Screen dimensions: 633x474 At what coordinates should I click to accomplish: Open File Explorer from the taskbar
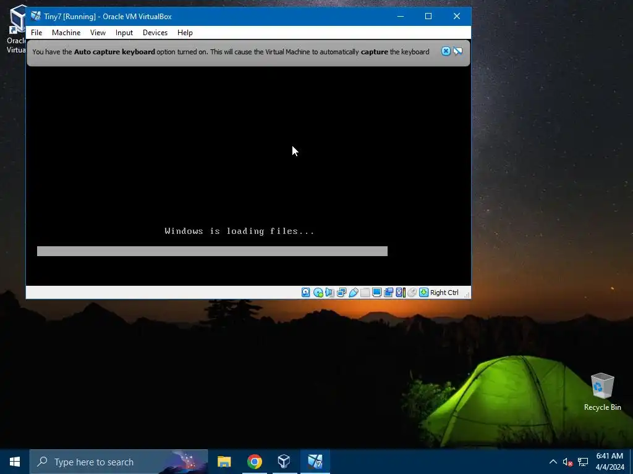point(224,462)
